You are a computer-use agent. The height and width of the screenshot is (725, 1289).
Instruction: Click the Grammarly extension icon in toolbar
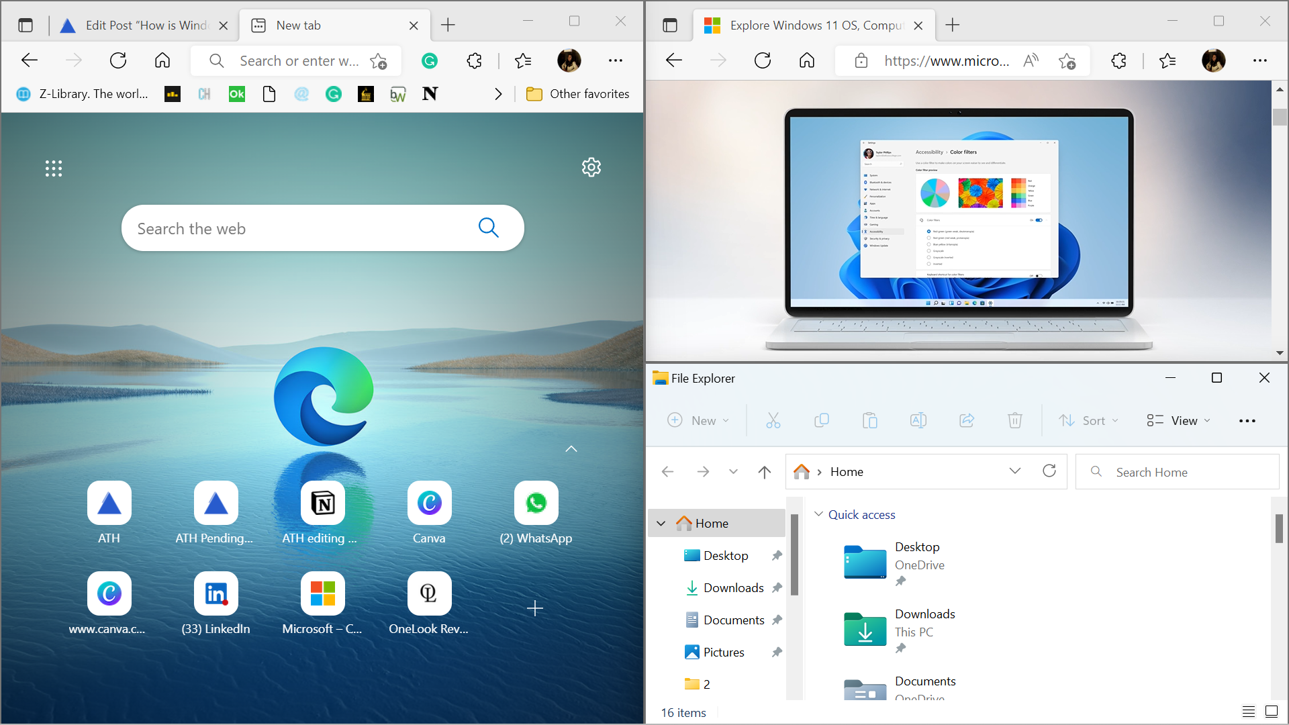430,61
